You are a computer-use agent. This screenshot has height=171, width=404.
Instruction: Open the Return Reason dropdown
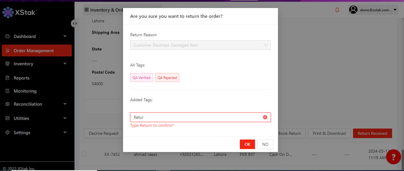200,45
